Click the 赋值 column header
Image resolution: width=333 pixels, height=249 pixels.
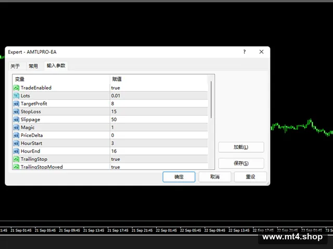117,79
